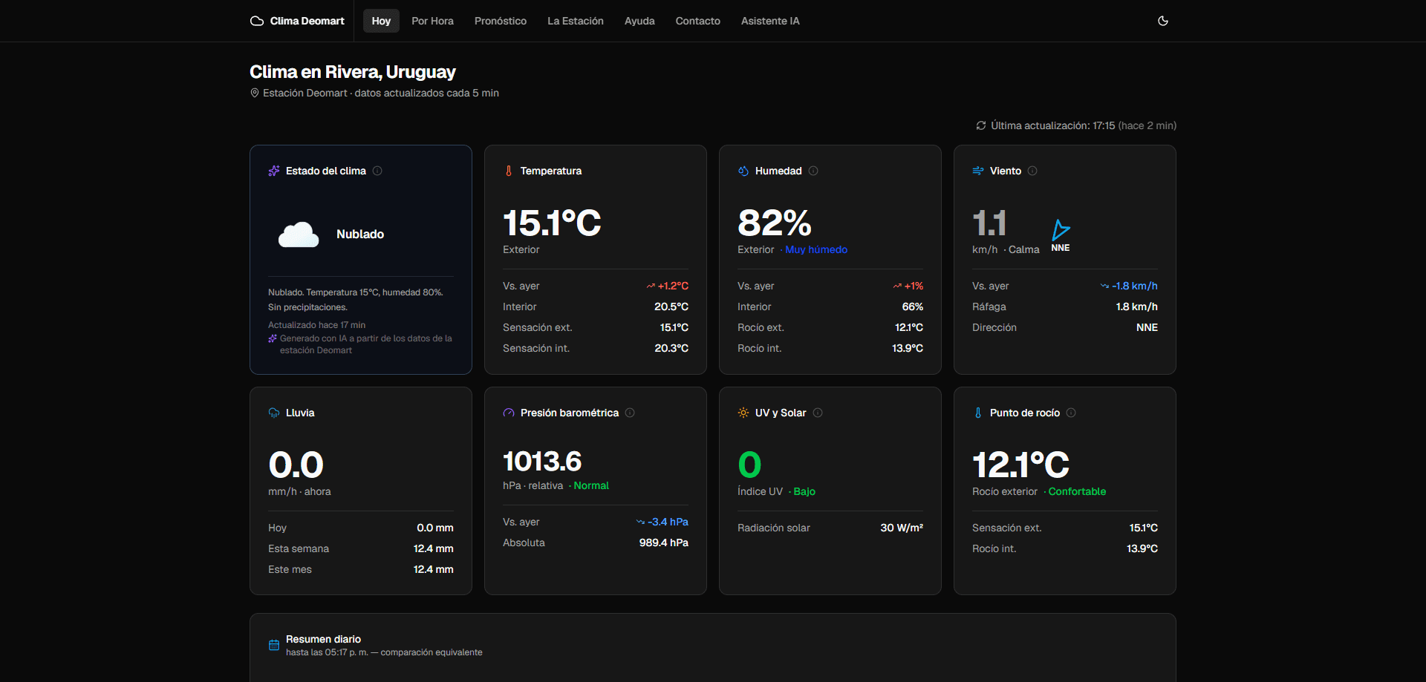Open info icon beside UV y Solar
Image resolution: width=1426 pixels, height=682 pixels.
(x=818, y=413)
